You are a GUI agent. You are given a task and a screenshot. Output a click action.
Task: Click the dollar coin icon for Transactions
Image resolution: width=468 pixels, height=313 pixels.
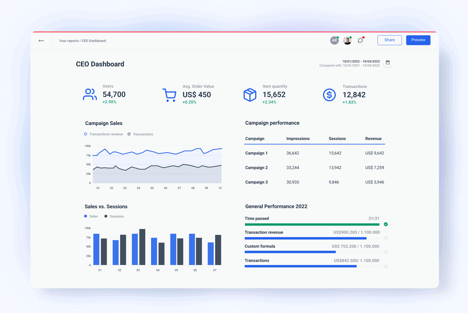pos(329,94)
